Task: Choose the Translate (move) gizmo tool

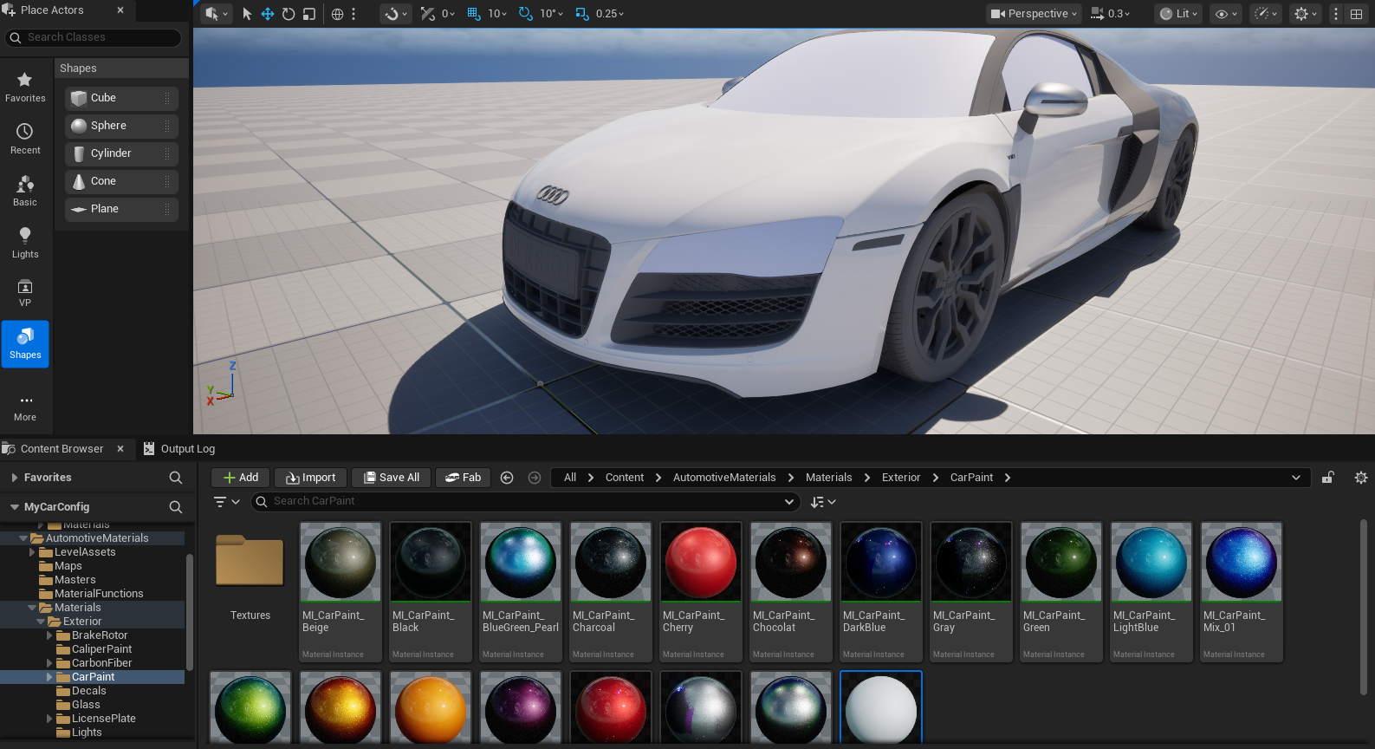Action: (x=268, y=14)
